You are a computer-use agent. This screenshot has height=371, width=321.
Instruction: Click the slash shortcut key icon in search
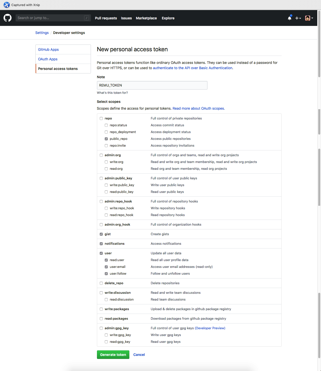click(86, 18)
